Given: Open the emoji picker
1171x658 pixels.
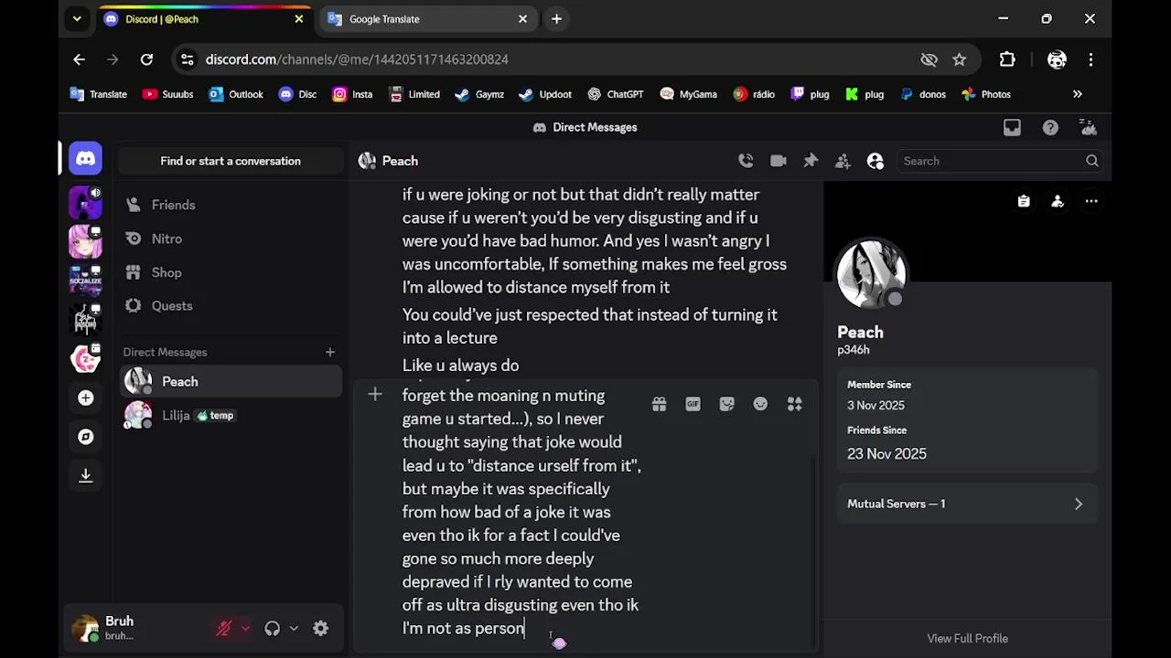Looking at the screenshot, I should [760, 404].
